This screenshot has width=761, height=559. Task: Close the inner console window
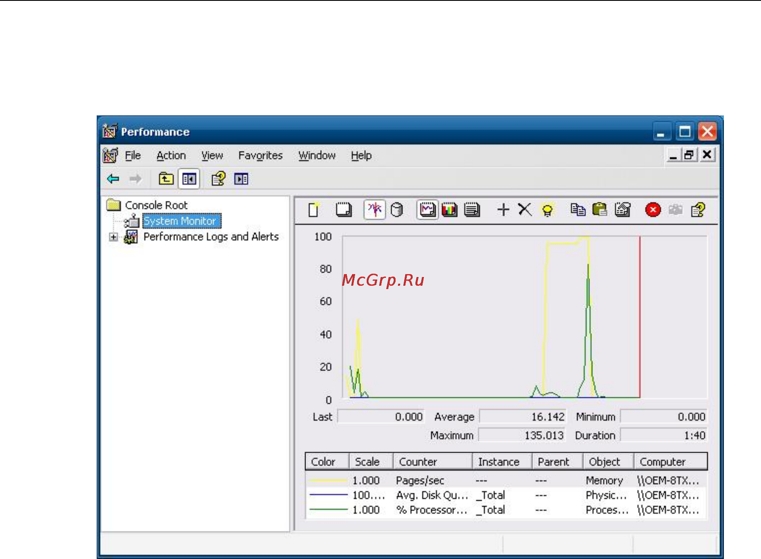pos(707,155)
